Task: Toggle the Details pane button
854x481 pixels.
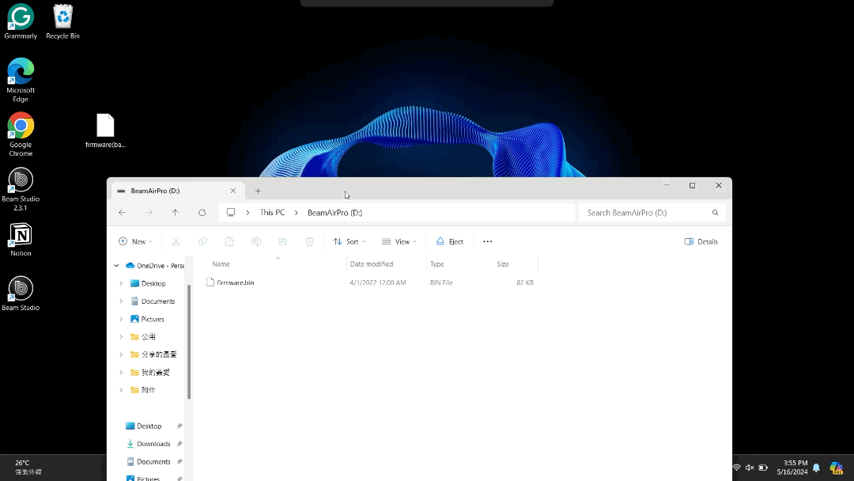Action: 701,241
